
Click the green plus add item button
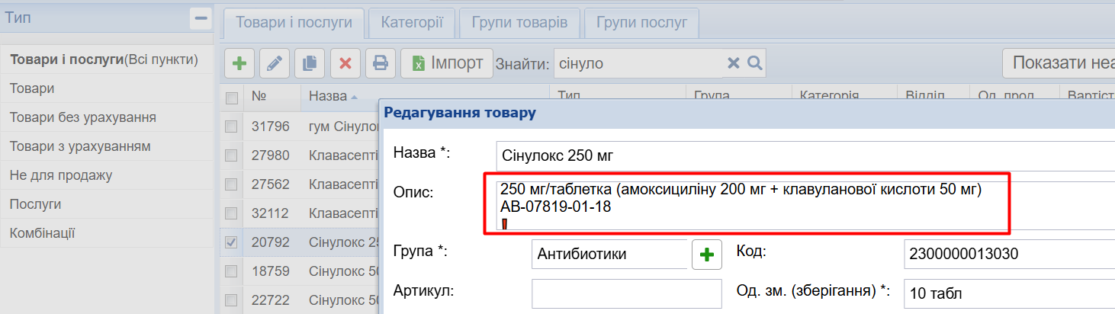coord(239,63)
